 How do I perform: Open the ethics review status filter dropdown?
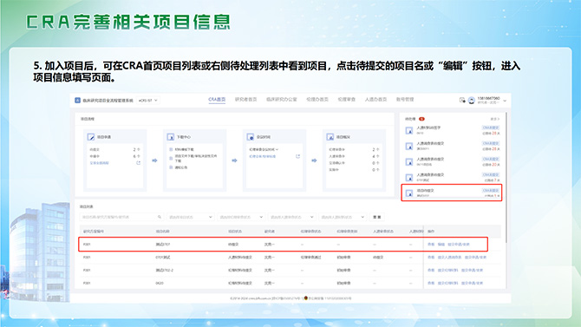[x=241, y=217]
